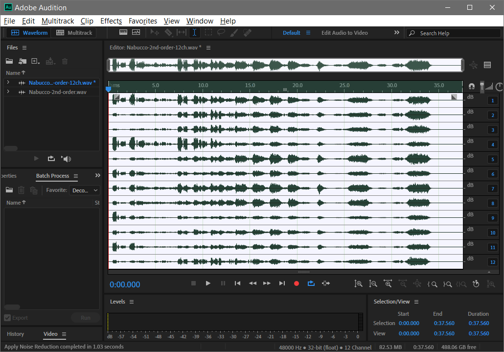Open the Favorites menu
504x352 pixels.
[143, 21]
